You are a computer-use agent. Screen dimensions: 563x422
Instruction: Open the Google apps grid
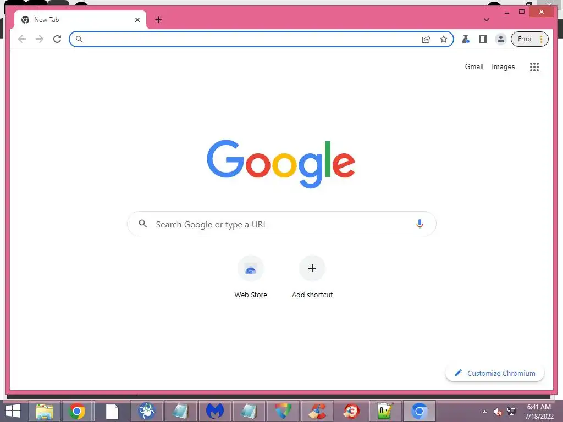point(534,66)
